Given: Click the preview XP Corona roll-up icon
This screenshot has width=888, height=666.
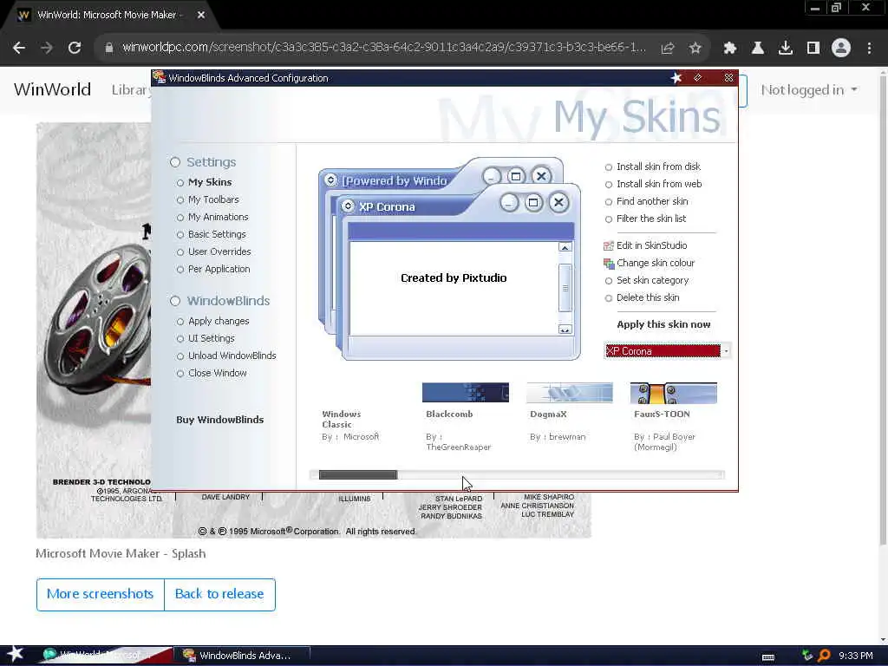Looking at the screenshot, I should point(349,206).
